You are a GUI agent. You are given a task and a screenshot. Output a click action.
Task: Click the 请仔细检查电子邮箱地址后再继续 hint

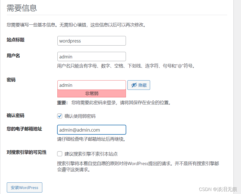91,139
